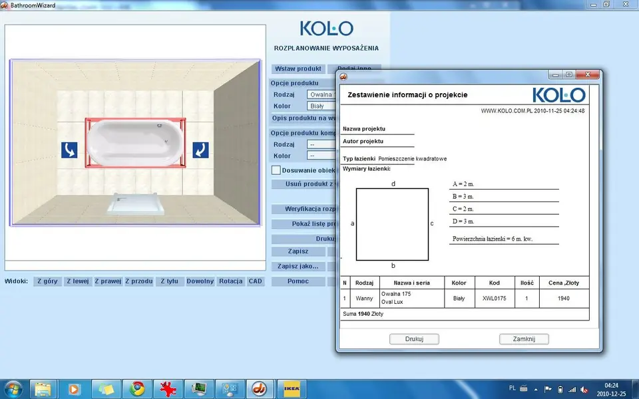Switch to BathroomWizard taskbar icon

click(260, 389)
